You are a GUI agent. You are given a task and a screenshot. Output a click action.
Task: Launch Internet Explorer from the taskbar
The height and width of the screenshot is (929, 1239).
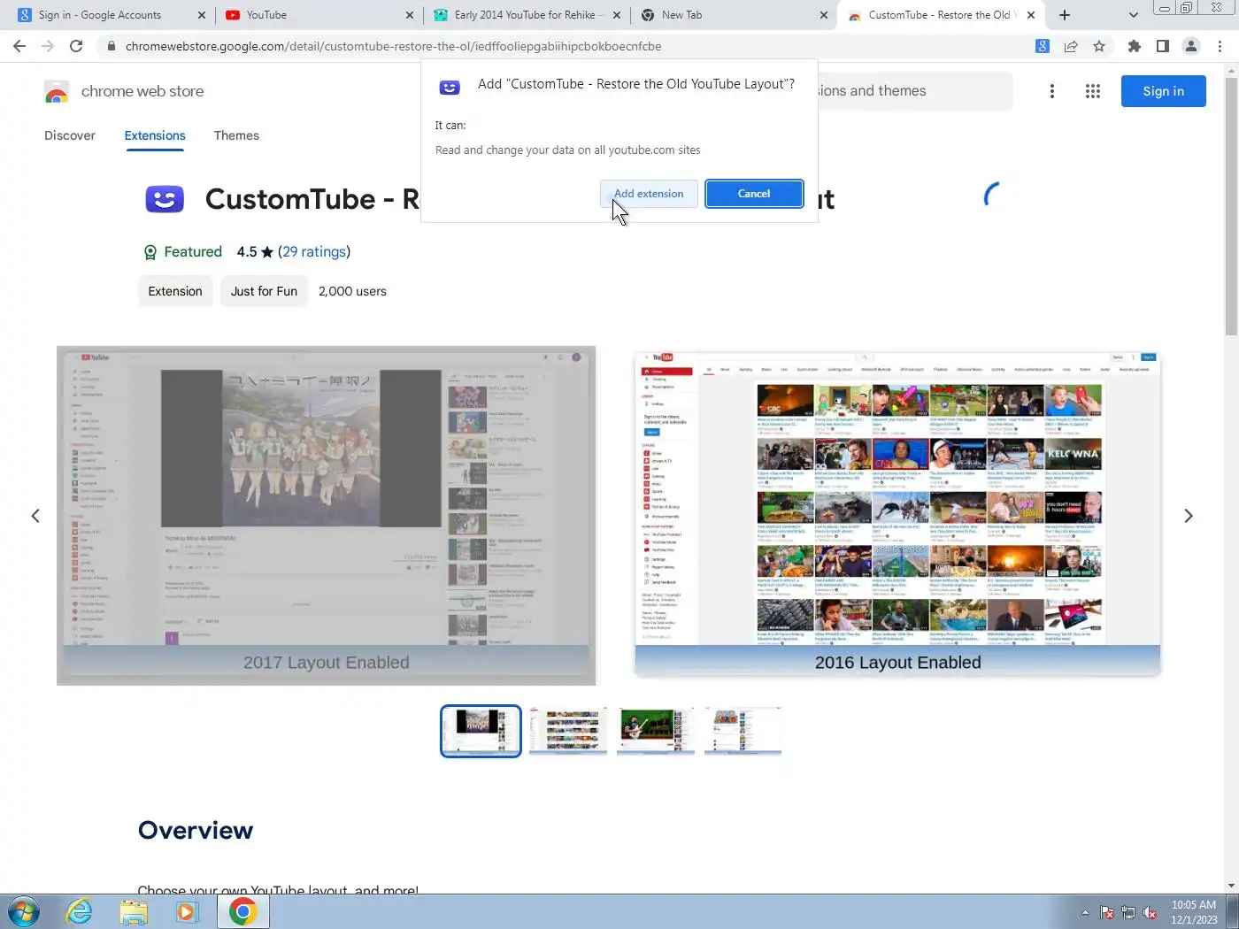click(x=79, y=911)
